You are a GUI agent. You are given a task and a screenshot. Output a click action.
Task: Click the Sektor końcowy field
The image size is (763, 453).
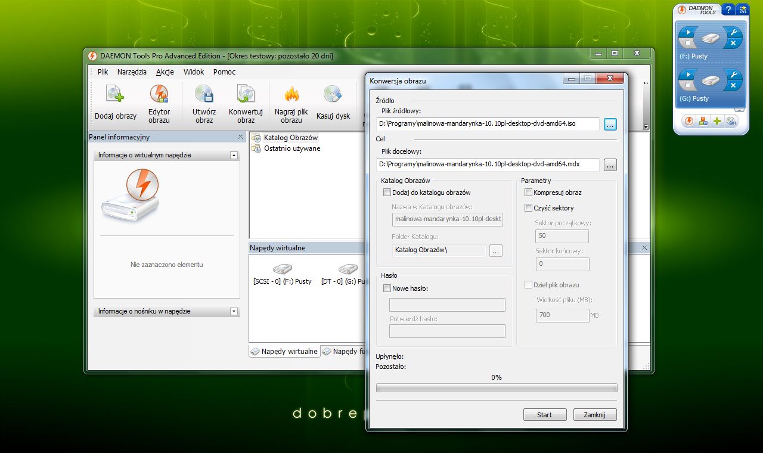[x=562, y=263]
